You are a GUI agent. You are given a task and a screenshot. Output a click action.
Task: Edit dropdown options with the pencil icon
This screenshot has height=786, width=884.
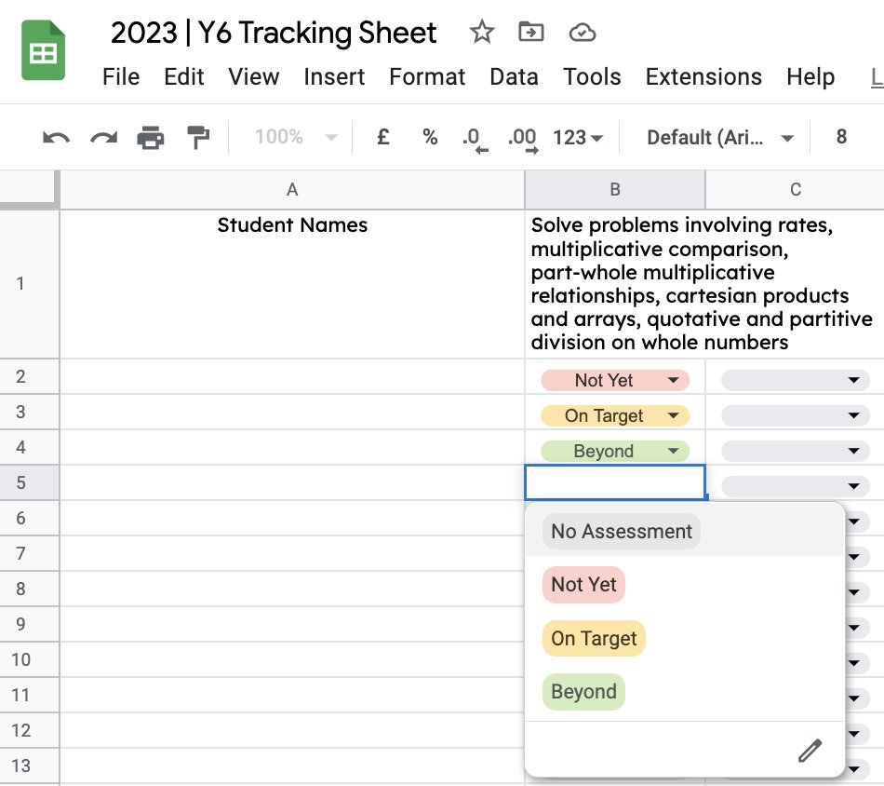tap(809, 750)
